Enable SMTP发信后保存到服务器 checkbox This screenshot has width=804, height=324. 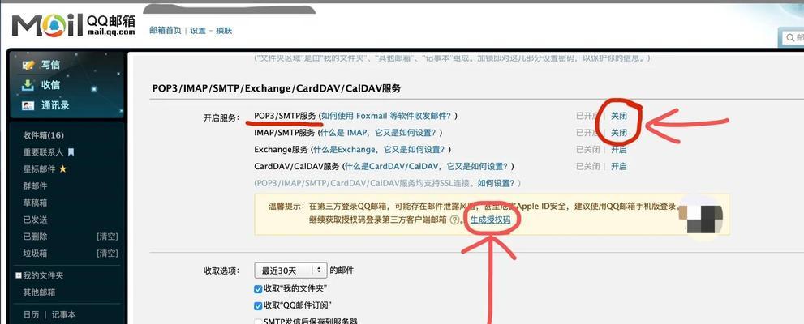coord(259,321)
